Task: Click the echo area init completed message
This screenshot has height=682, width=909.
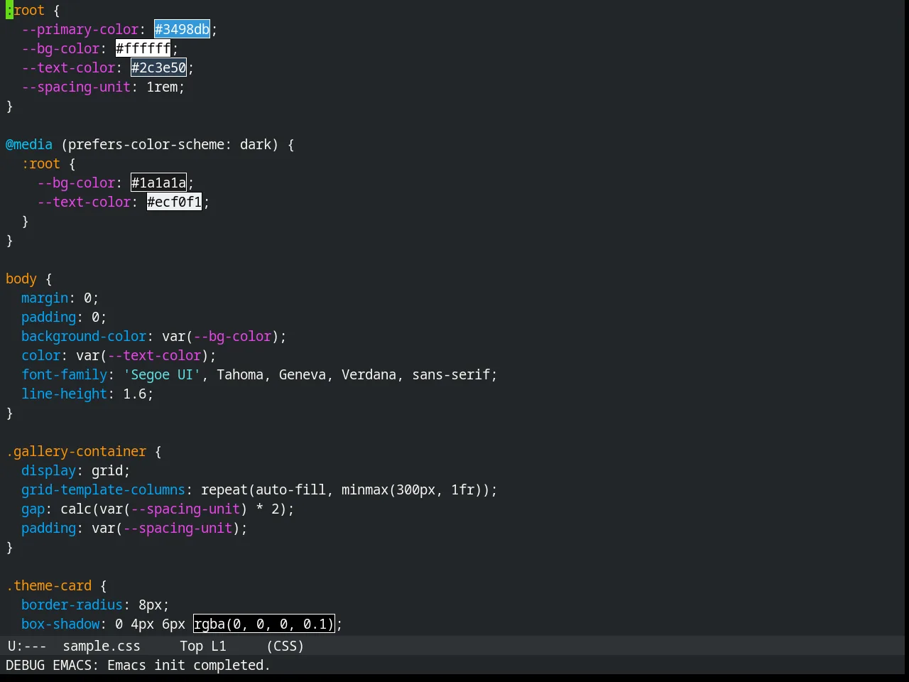Action: [x=138, y=665]
